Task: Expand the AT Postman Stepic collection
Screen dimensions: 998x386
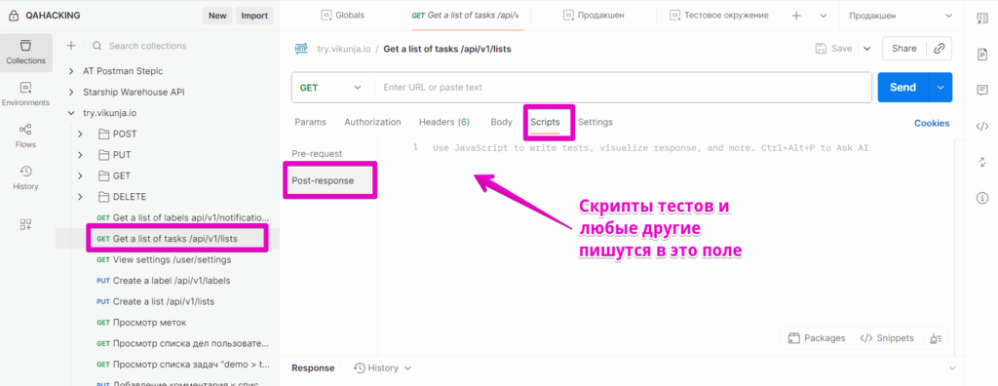Action: [x=71, y=71]
